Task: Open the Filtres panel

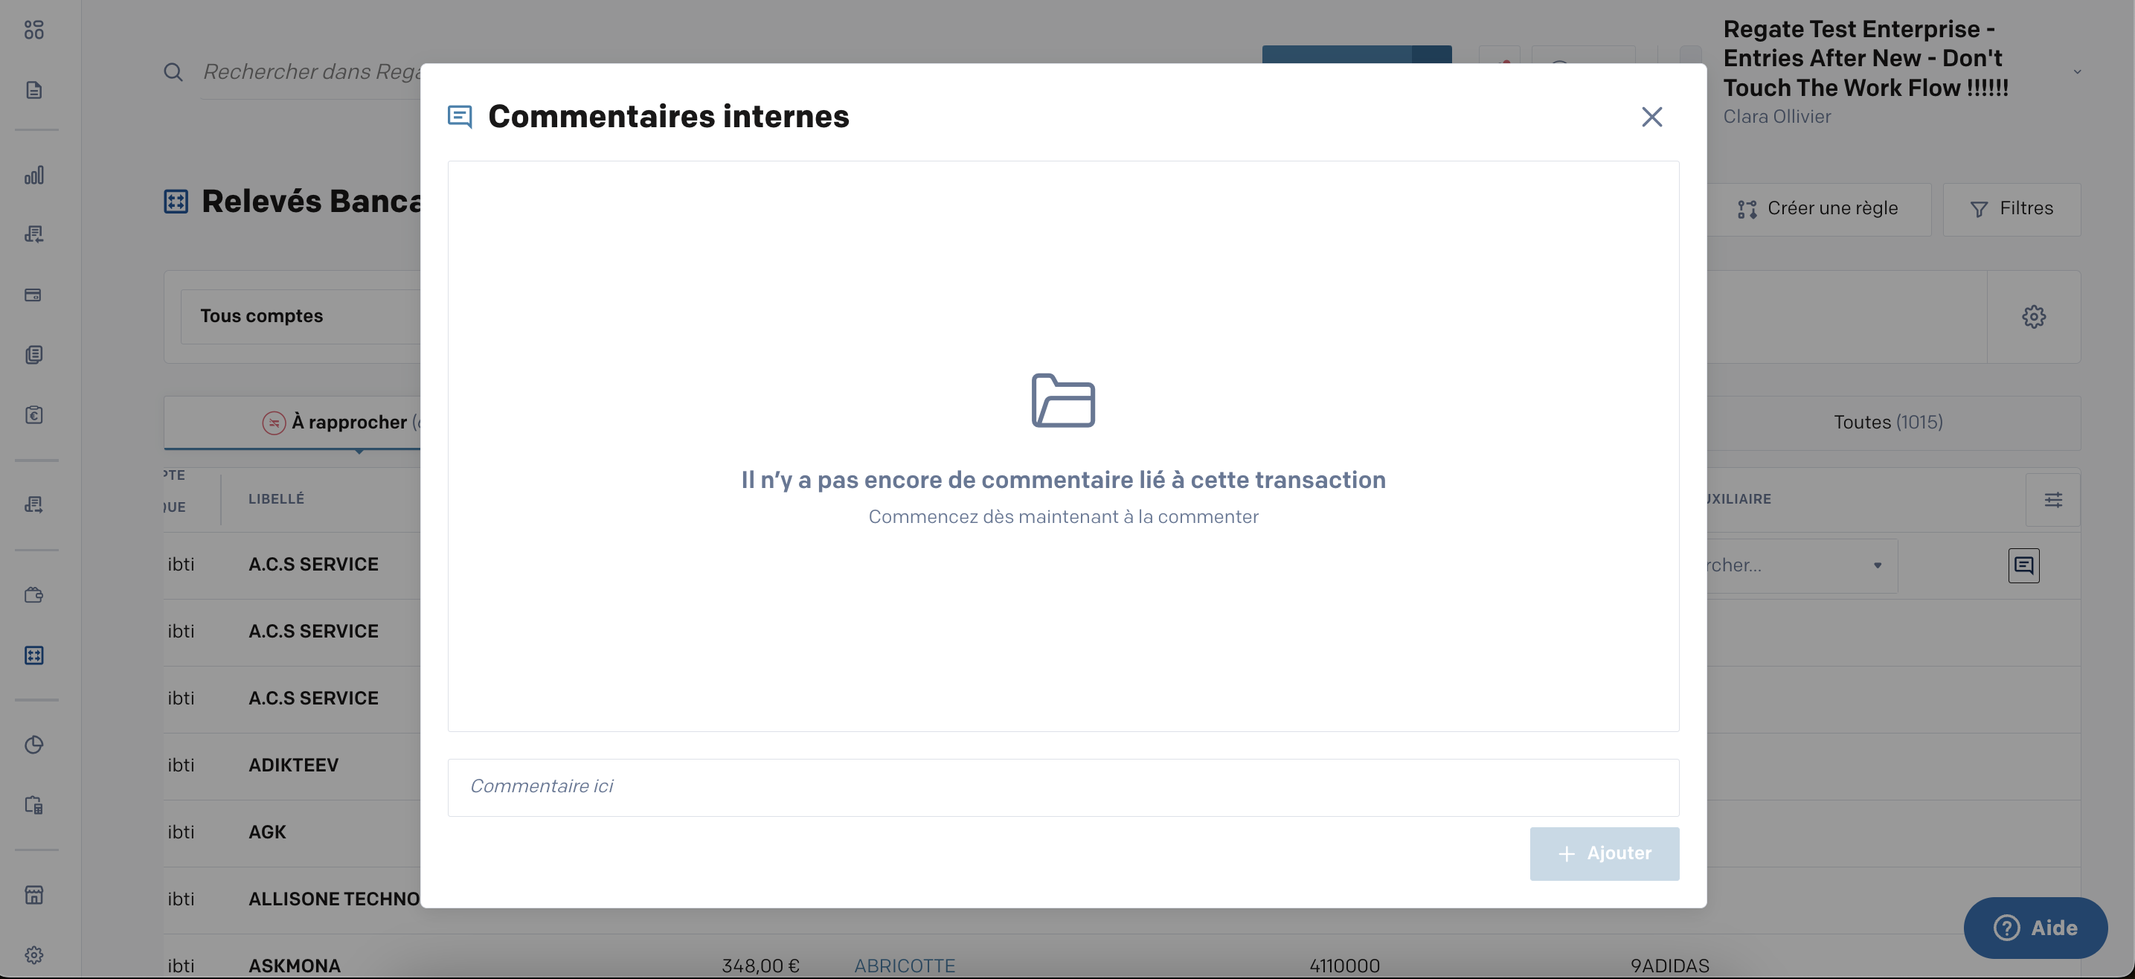Action: point(2012,209)
